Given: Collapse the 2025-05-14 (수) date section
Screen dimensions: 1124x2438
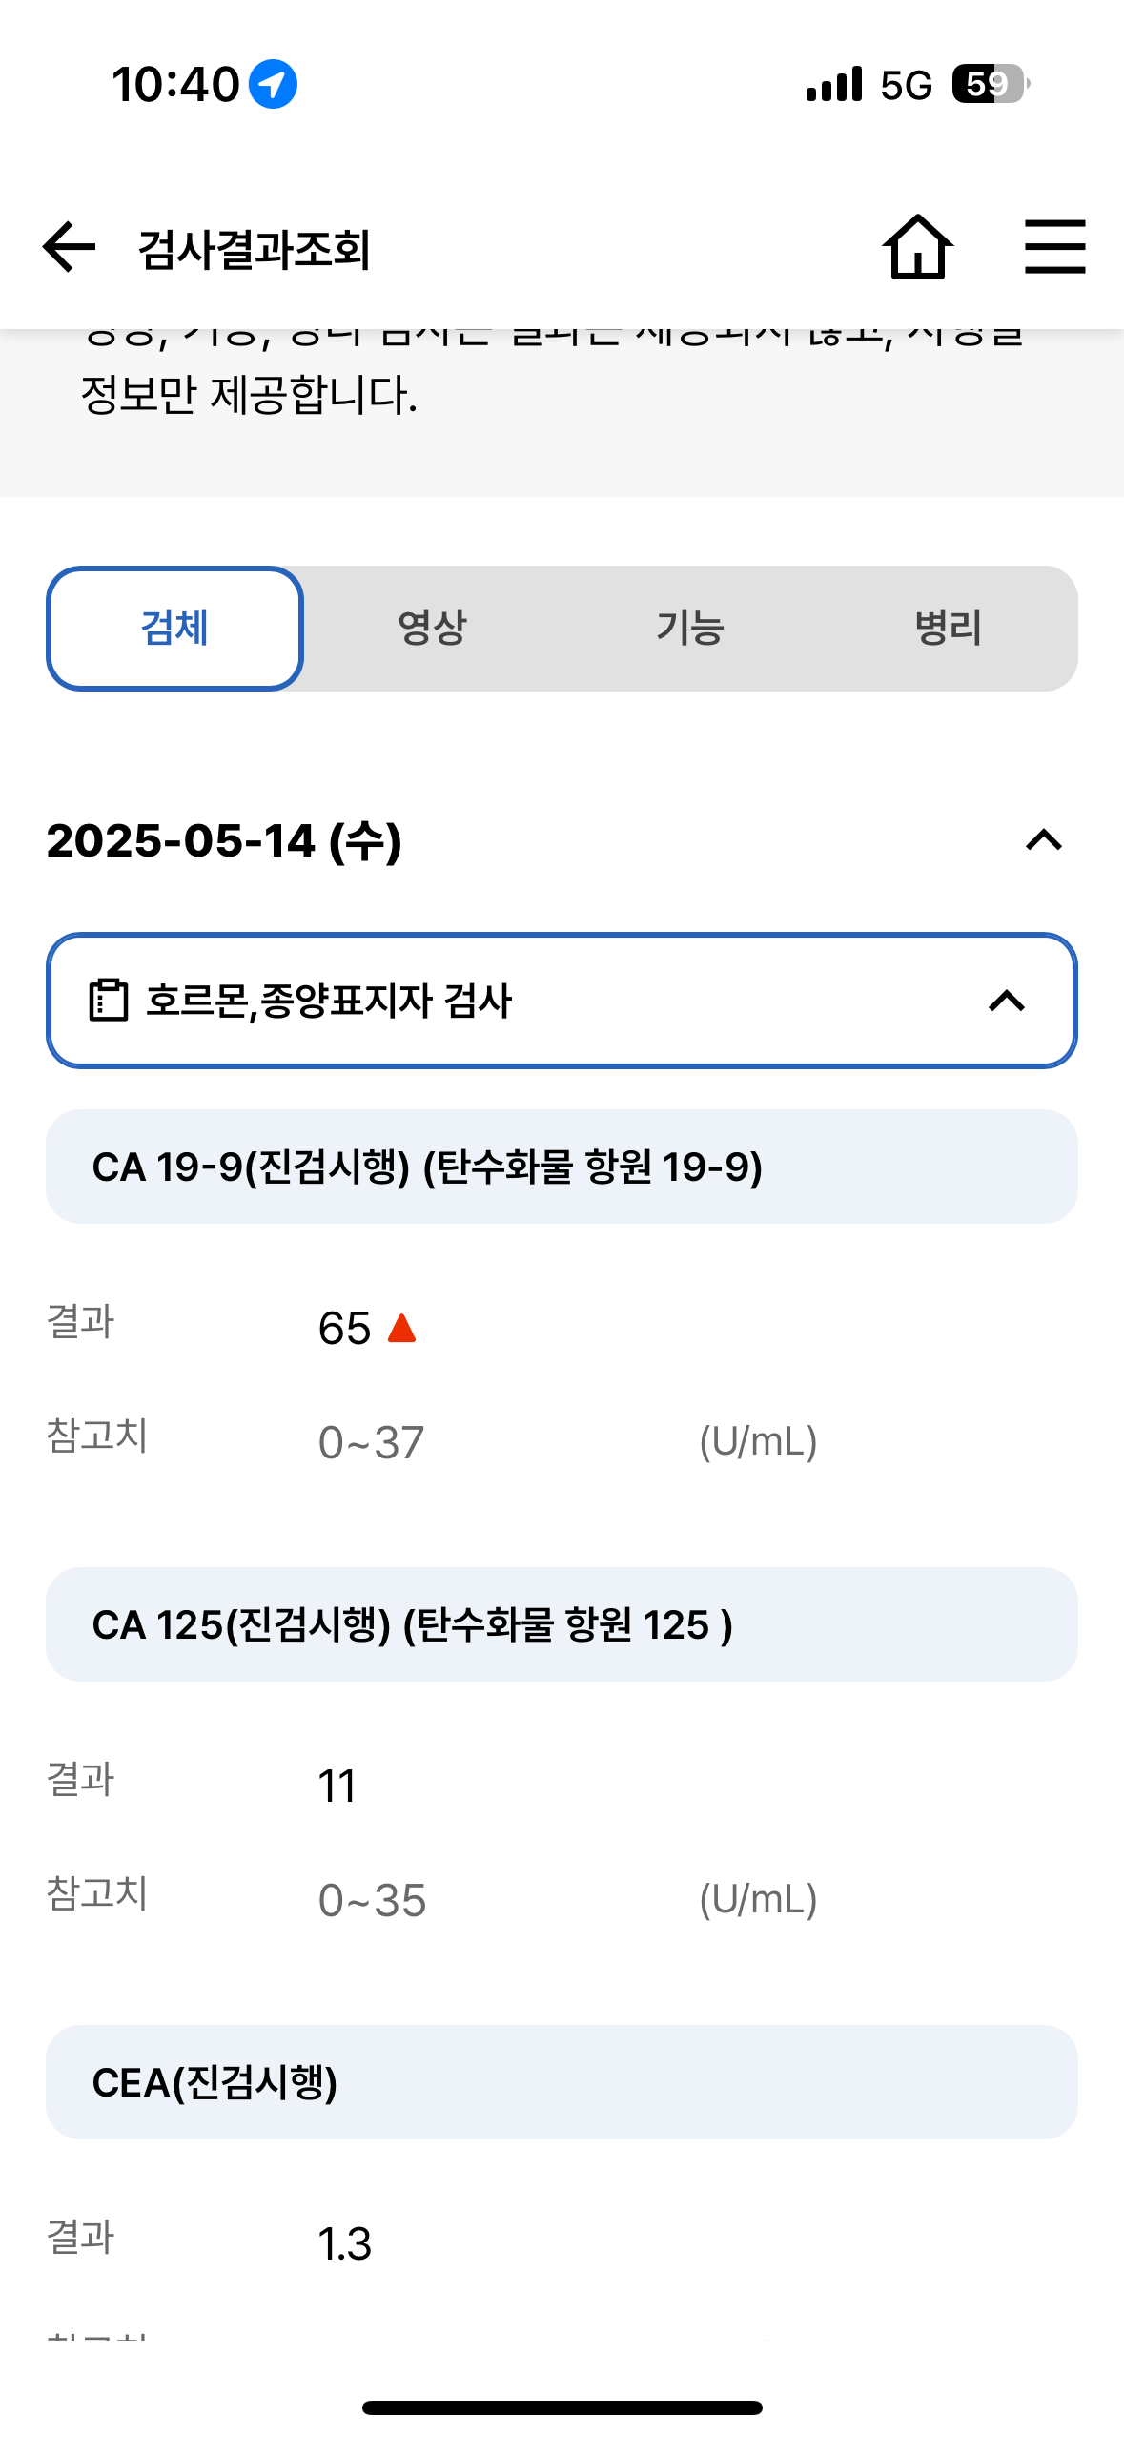Looking at the screenshot, I should click(1044, 840).
